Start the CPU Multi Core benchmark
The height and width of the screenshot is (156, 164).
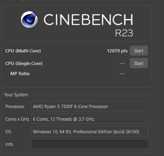(139, 51)
